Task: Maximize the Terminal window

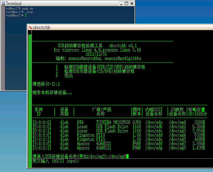Action: point(127,3)
